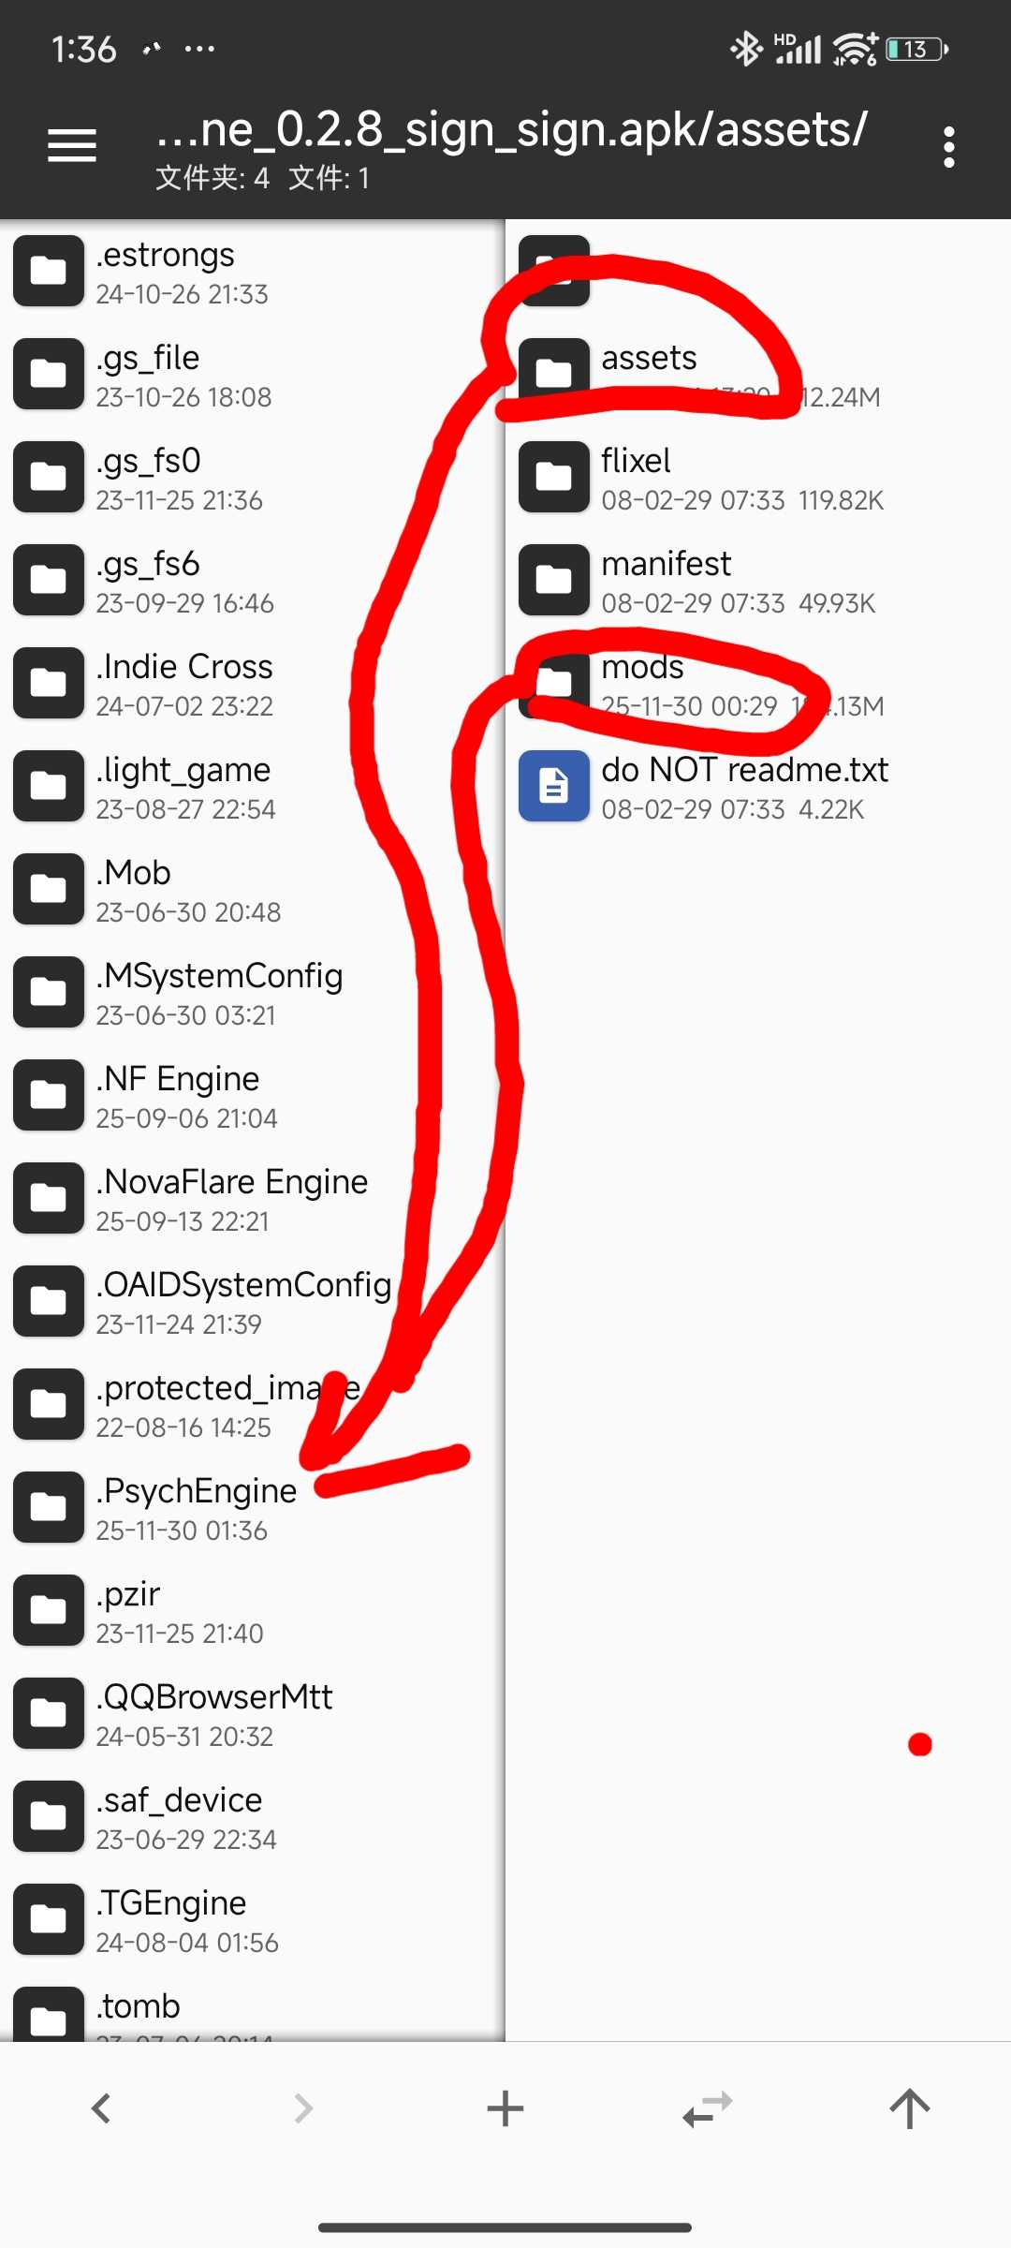Screen dimensions: 1011x2248
Task: Open the manifest folder
Action: click(758, 581)
